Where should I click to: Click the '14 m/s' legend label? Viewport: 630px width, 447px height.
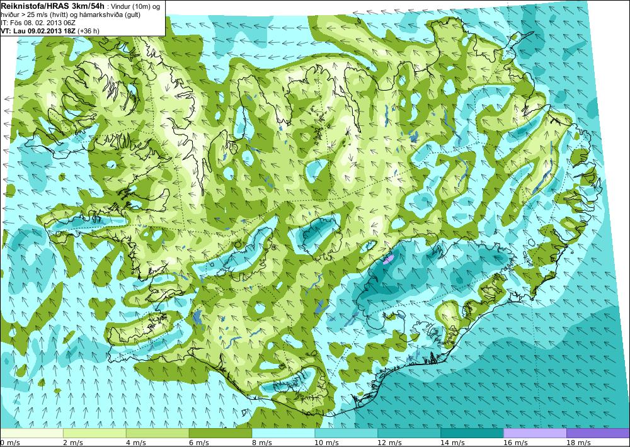tap(452, 443)
